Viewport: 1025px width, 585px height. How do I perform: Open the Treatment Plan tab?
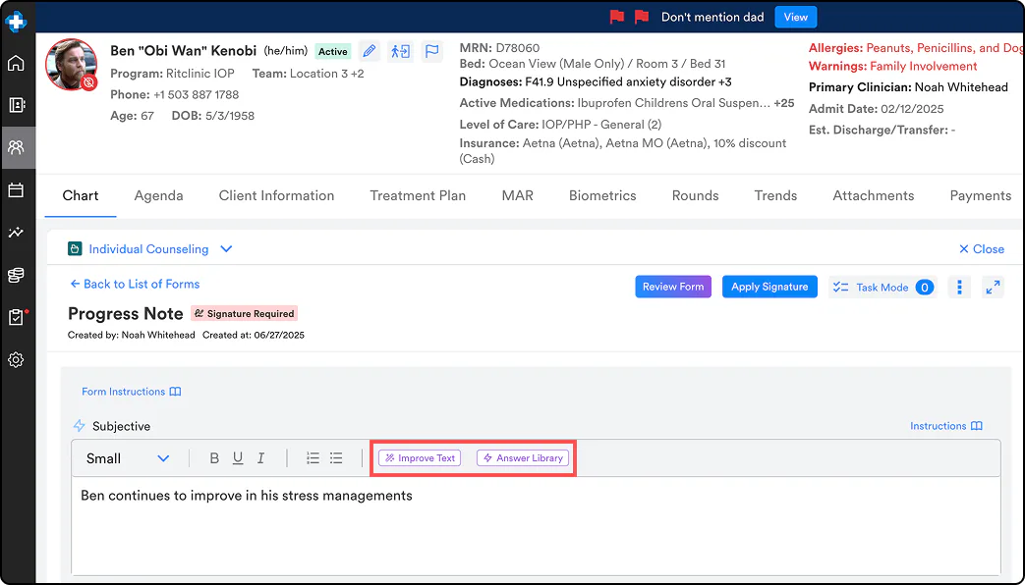(418, 196)
